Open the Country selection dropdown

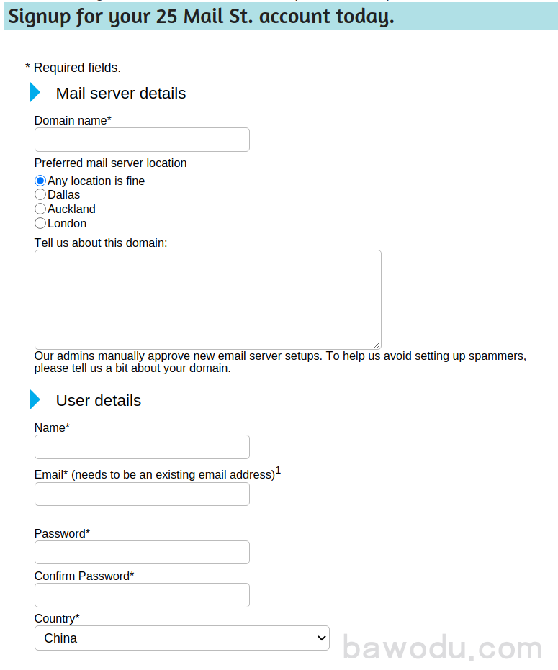click(181, 638)
